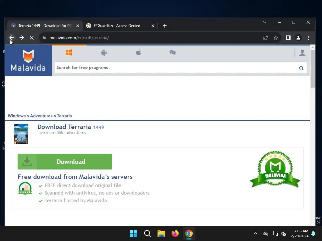
Task: Click the magnifier search submit icon
Action: tap(301, 68)
